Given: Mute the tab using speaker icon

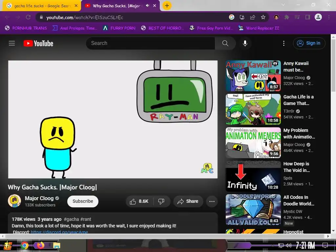Looking at the screenshot, I should click(x=147, y=6).
